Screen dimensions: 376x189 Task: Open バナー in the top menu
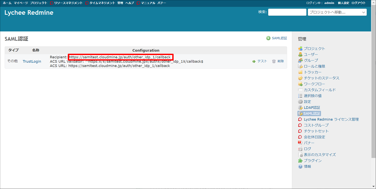(x=162, y=3)
